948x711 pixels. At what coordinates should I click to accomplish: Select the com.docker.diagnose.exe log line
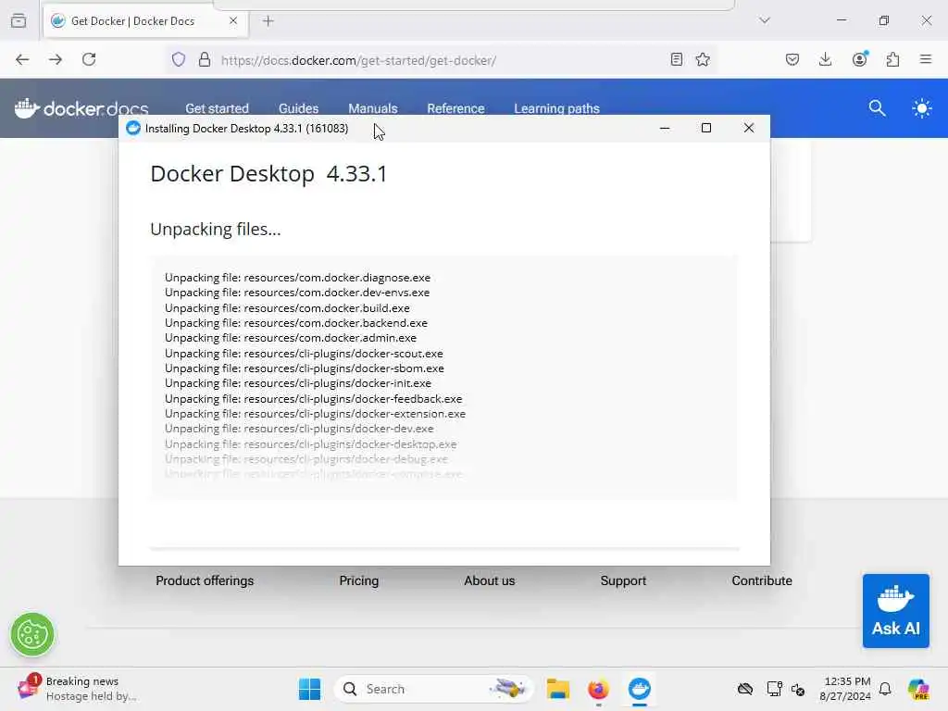point(297,278)
